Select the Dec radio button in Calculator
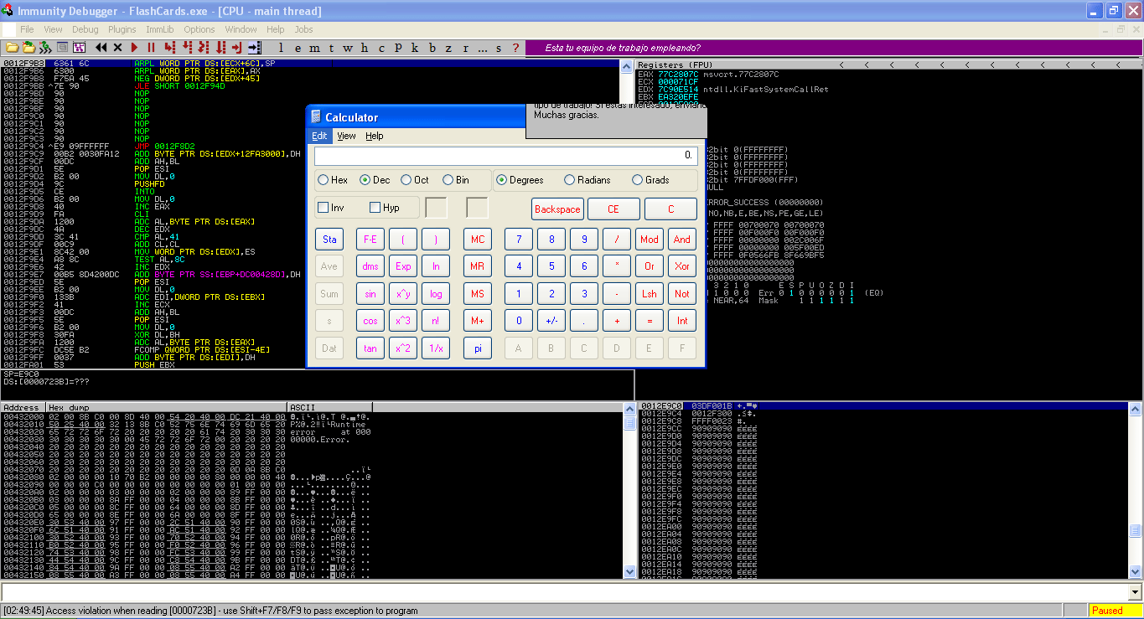The height and width of the screenshot is (619, 1144). [375, 180]
